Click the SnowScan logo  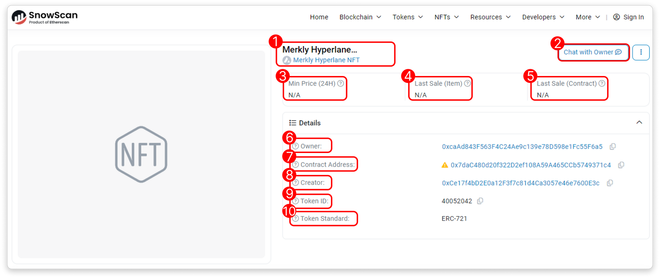45,17
